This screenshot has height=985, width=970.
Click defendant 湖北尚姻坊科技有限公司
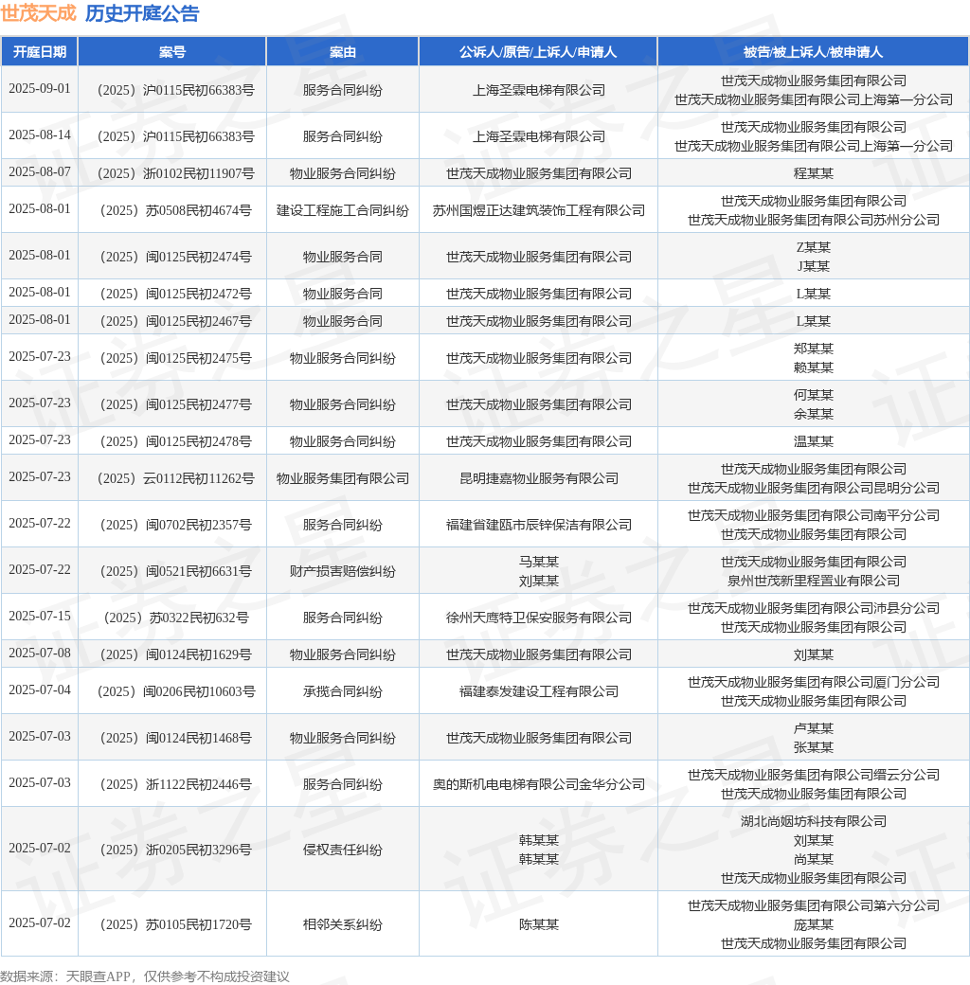pos(813,822)
